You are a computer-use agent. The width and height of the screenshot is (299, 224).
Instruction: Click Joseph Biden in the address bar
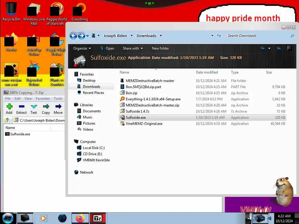(115, 36)
